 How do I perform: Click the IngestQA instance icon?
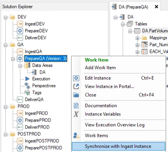[20, 52]
